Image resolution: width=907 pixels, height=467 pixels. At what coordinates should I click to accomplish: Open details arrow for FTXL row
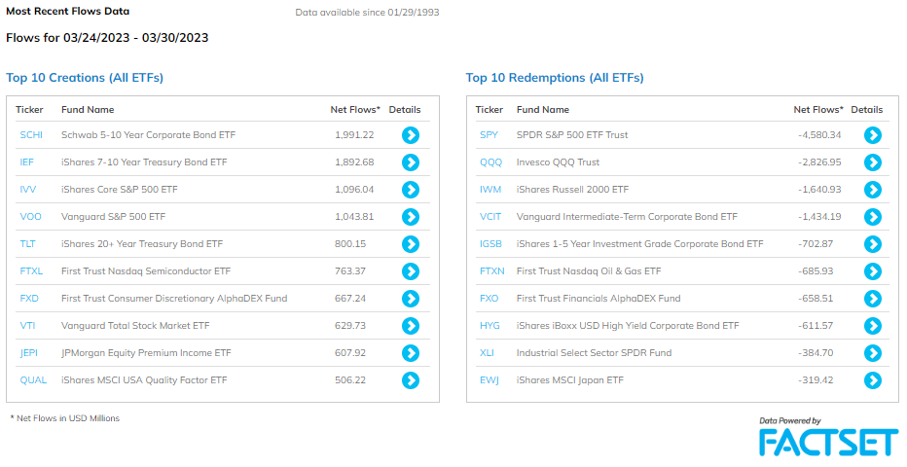click(411, 271)
